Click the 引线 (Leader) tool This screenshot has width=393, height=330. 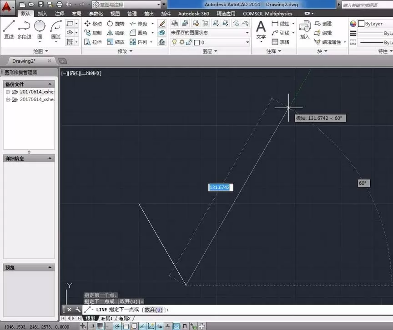click(281, 33)
